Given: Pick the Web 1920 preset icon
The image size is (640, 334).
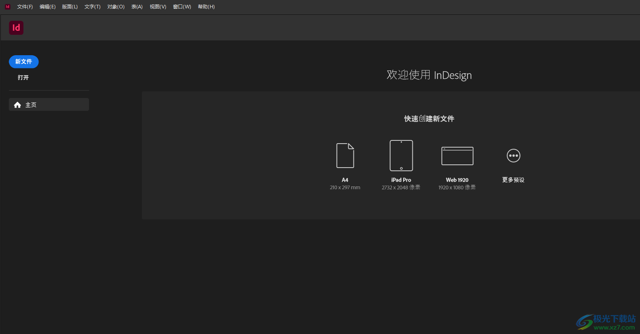Looking at the screenshot, I should pyautogui.click(x=457, y=156).
